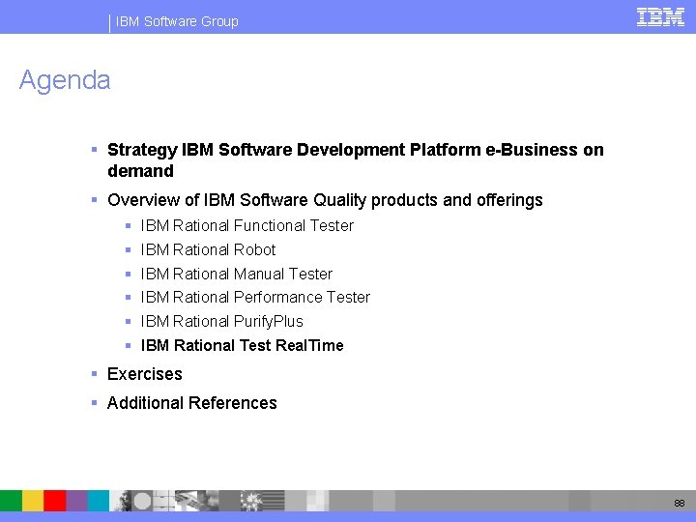Select 'IBM Rational PurifyPlus' item
Viewport: 696px width, 522px height.
222,321
